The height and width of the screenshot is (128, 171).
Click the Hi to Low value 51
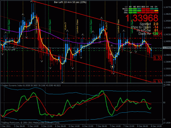(156, 31)
